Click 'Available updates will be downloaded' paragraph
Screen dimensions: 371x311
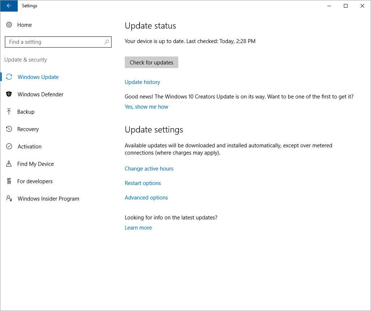pyautogui.click(x=228, y=149)
